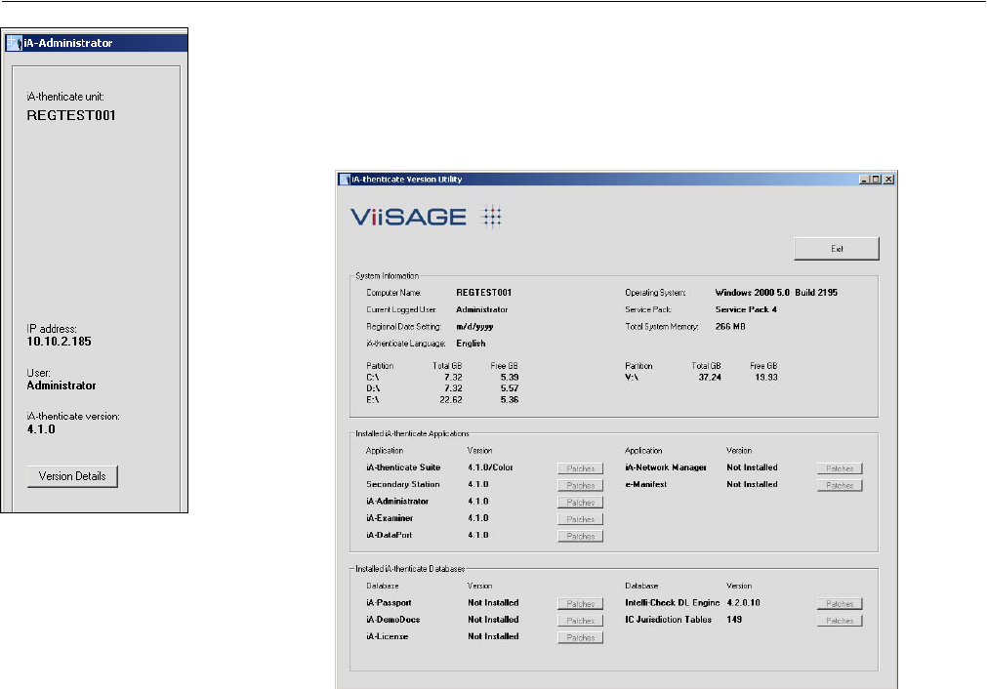This screenshot has height=689, width=987.
Task: Close the Version Utility window
Action: [888, 180]
